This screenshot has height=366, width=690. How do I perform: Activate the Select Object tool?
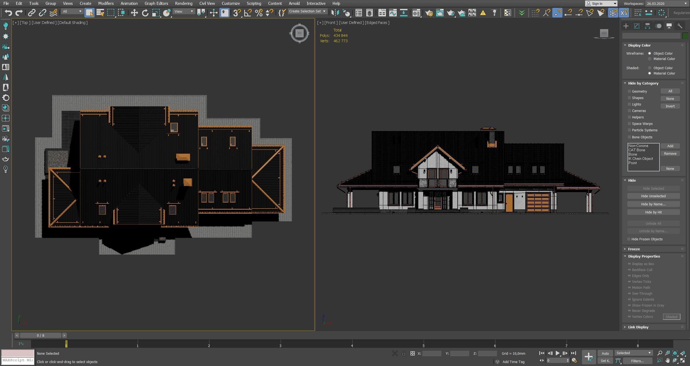click(x=89, y=13)
